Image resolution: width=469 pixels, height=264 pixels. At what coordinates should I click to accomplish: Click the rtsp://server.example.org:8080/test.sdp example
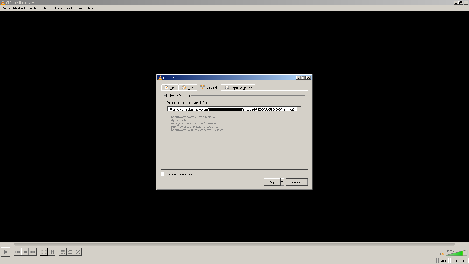click(x=195, y=127)
